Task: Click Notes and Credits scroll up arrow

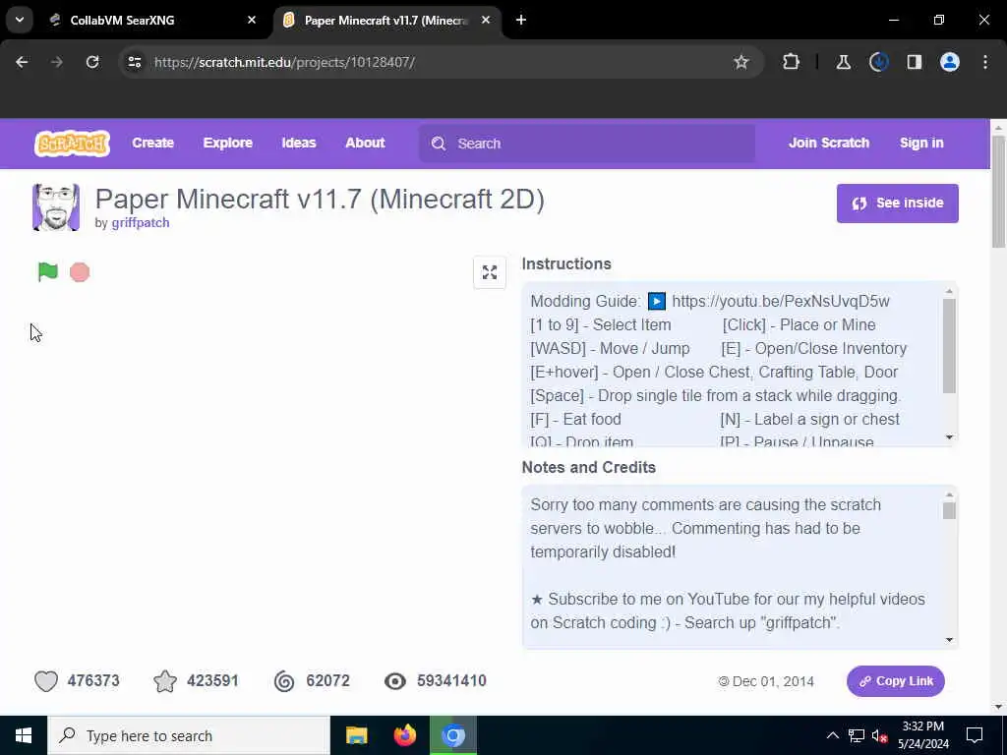Action: tap(949, 495)
